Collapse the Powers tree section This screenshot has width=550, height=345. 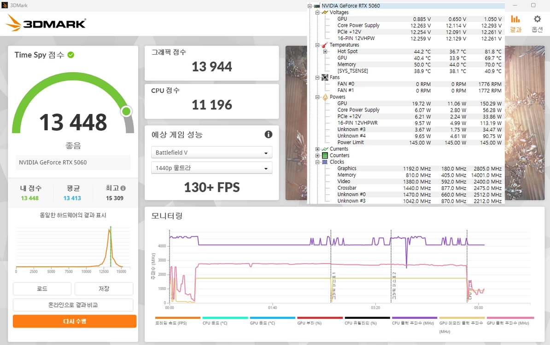click(317, 97)
